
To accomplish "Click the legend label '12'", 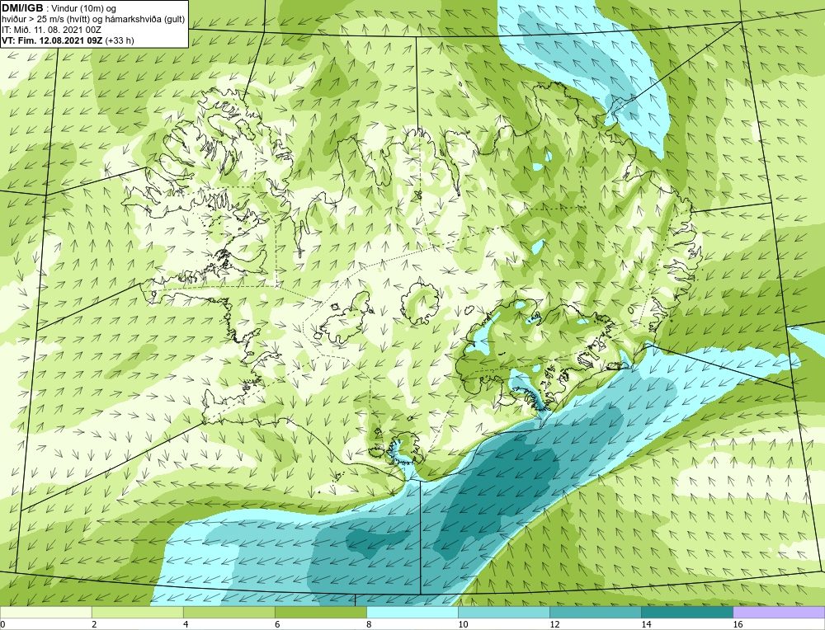I will tap(554, 624).
